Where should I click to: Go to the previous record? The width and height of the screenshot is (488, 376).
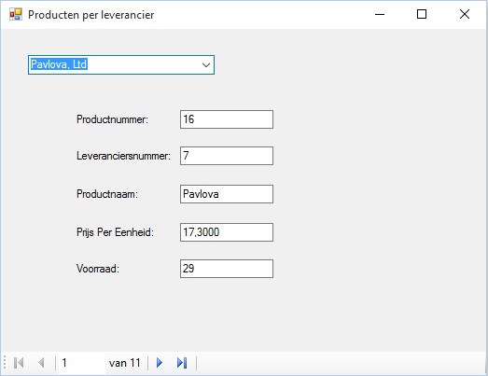pyautogui.click(x=41, y=363)
